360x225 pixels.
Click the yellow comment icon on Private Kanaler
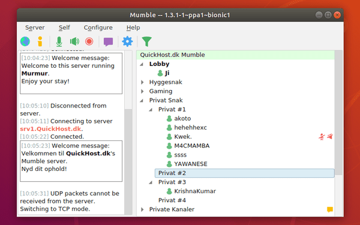[330, 209]
